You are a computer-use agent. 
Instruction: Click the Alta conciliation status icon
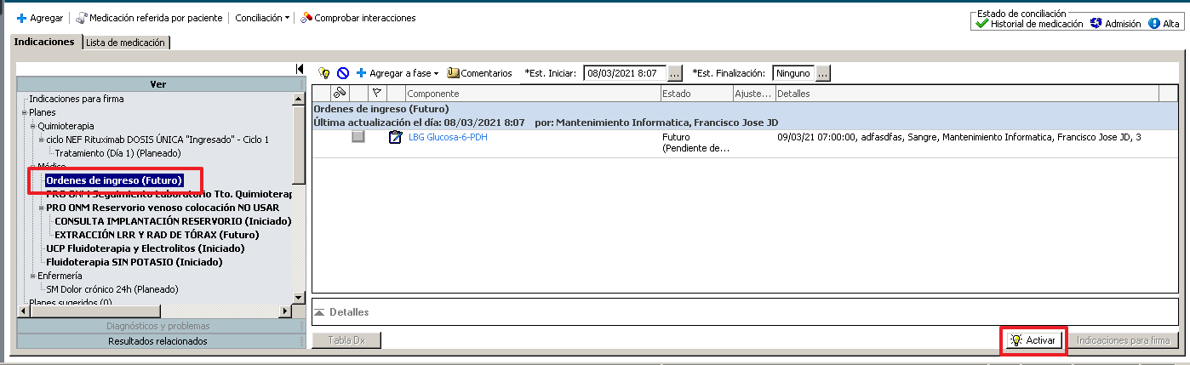(x=1154, y=24)
